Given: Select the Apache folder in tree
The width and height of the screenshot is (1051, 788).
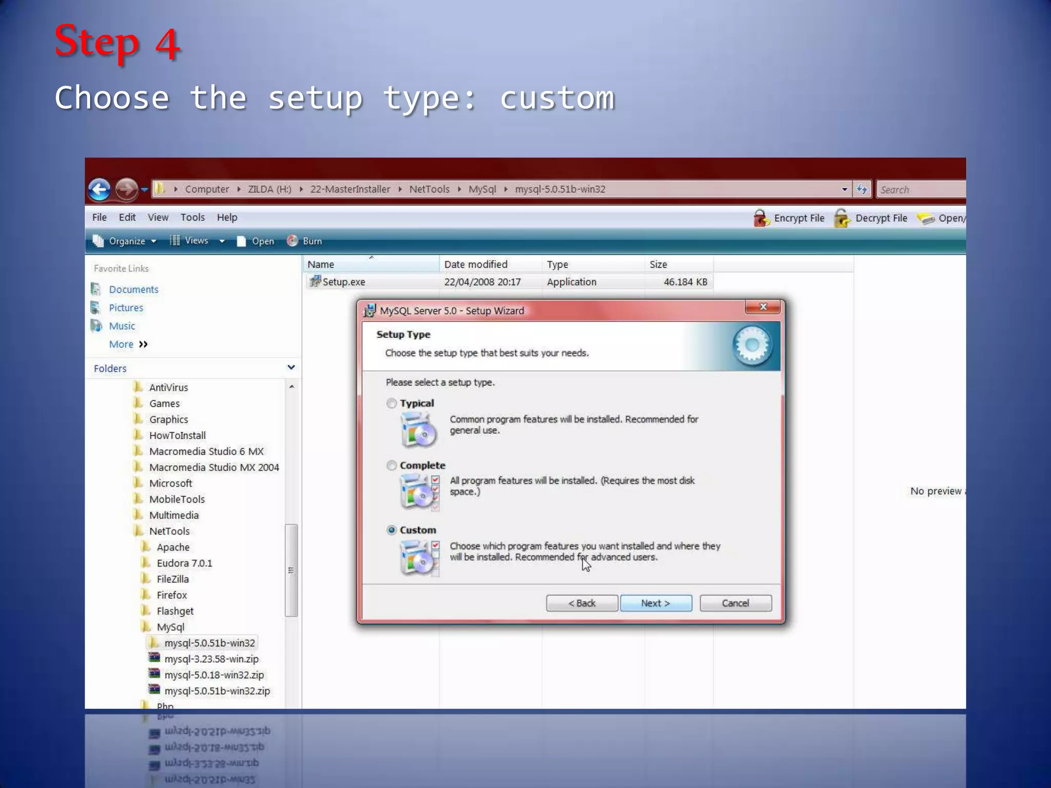Looking at the screenshot, I should [173, 547].
